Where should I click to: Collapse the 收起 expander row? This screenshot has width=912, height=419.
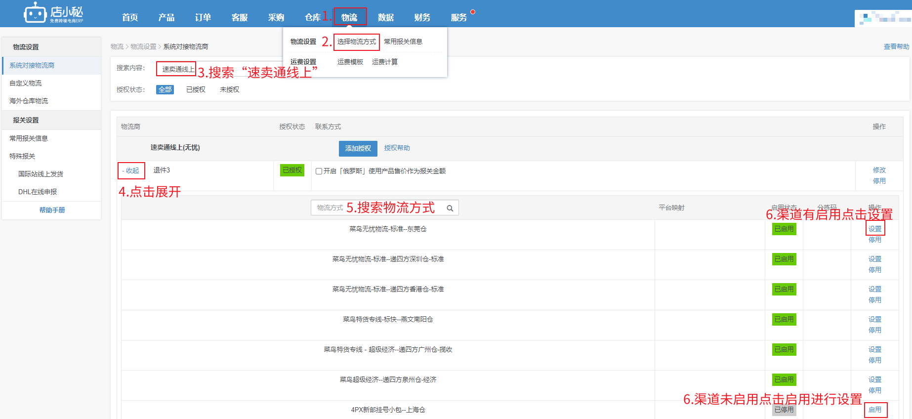coord(131,170)
